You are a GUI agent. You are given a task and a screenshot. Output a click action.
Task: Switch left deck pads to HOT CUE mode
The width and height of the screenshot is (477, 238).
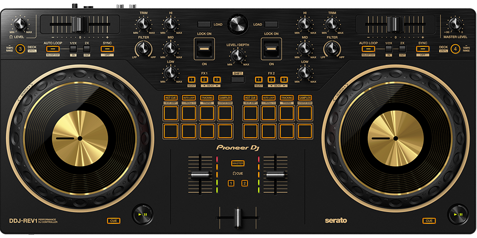pyautogui.click(x=170, y=98)
